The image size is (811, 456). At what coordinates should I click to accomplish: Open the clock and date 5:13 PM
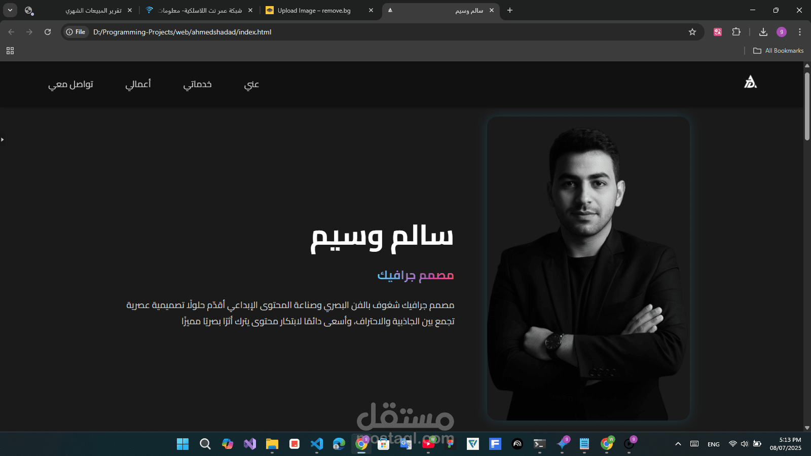coord(785,444)
